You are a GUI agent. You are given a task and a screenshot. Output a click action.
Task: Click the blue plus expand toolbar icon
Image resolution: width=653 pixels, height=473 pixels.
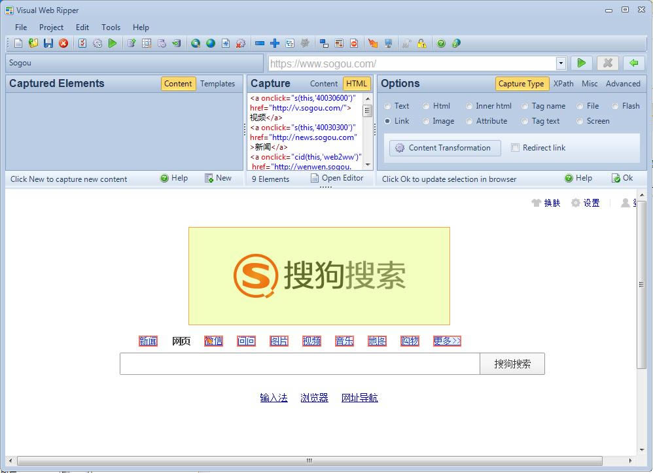pyautogui.click(x=274, y=43)
